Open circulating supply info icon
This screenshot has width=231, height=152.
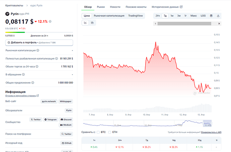(23, 74)
